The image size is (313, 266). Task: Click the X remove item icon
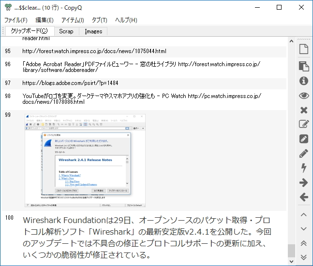tap(304, 110)
